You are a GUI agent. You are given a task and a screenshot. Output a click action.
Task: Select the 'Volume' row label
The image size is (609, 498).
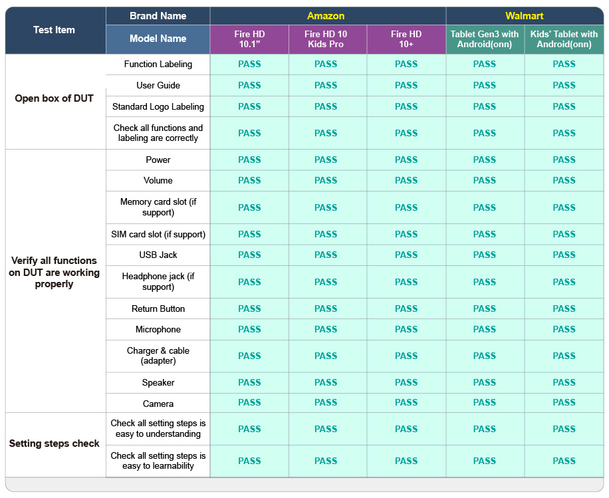click(x=158, y=180)
